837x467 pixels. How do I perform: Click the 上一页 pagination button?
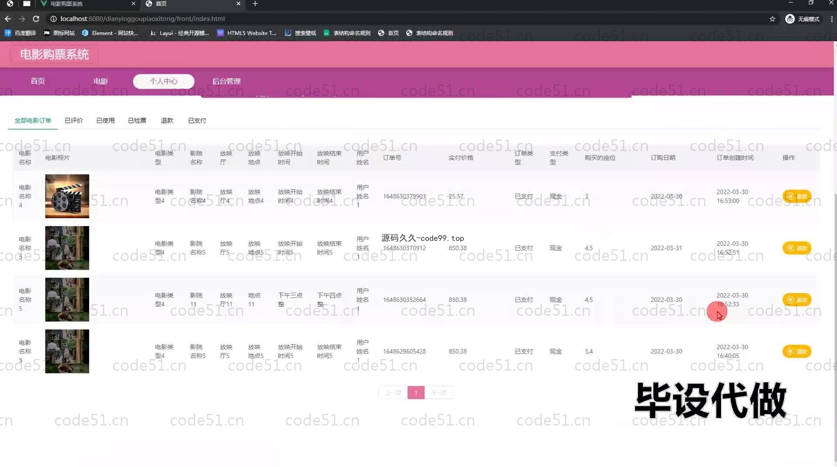click(393, 393)
